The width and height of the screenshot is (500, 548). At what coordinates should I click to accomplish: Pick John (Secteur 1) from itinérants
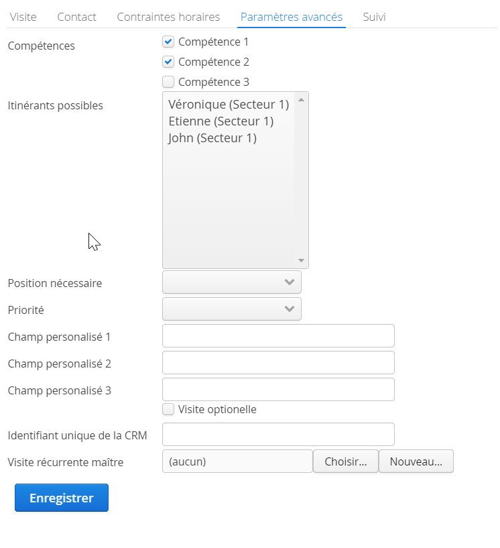point(229,138)
